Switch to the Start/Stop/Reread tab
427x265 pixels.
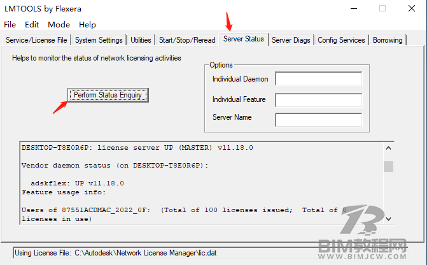(x=187, y=40)
